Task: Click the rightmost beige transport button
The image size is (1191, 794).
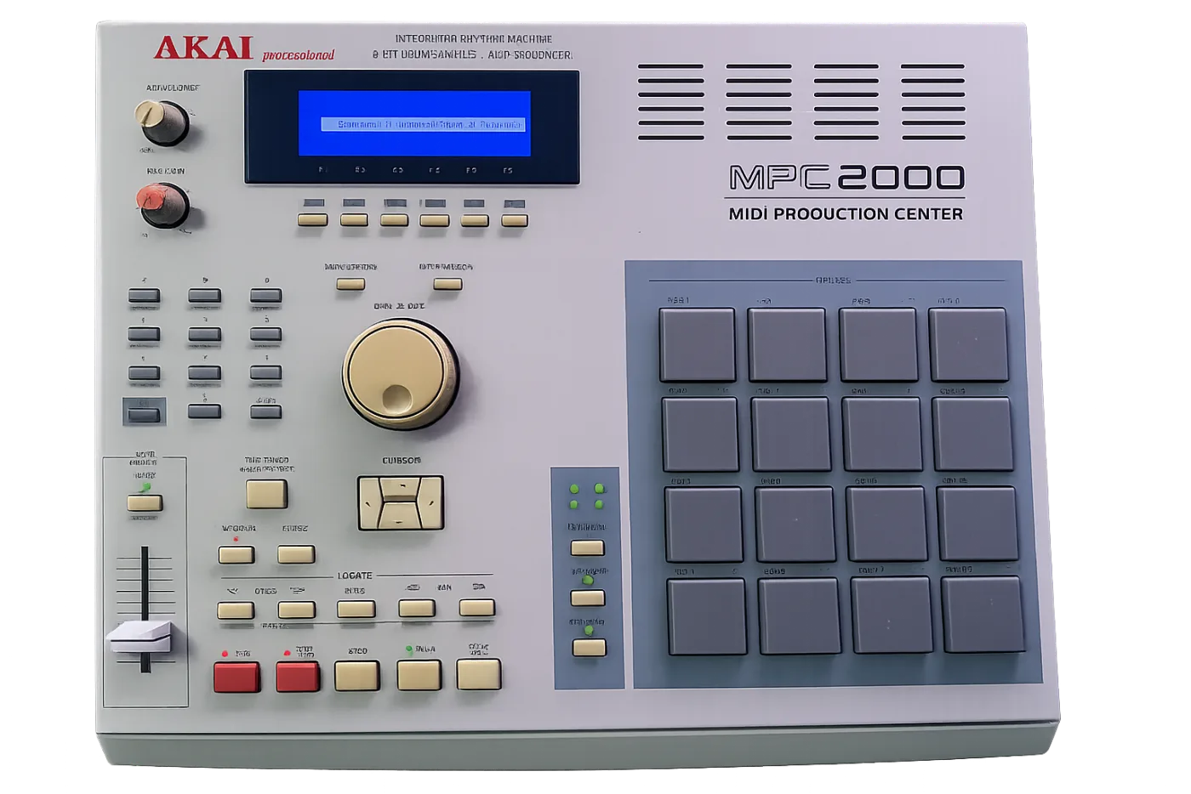Action: pyautogui.click(x=479, y=674)
